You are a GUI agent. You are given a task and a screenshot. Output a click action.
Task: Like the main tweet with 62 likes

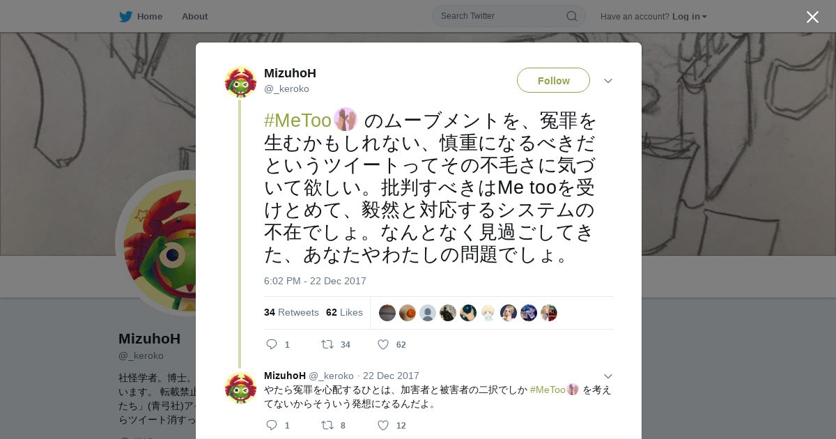[x=382, y=344]
